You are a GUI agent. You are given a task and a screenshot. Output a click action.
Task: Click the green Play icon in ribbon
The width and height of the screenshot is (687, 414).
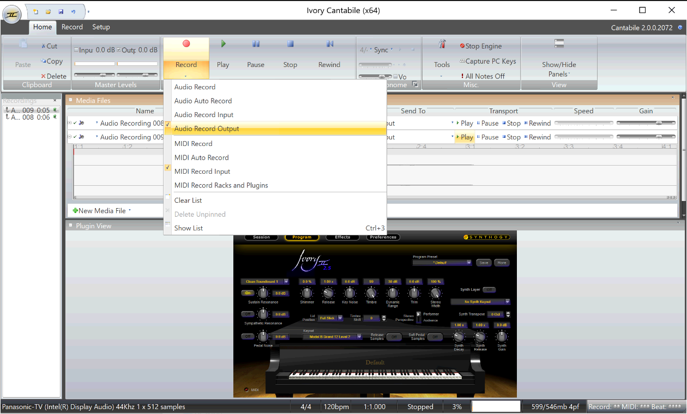[223, 44]
